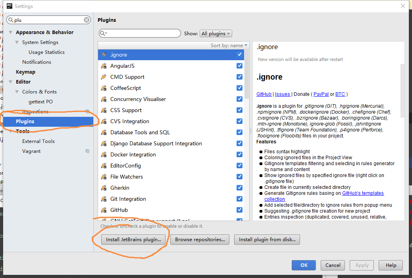Toggle the Docker integration checkbox
Screen dimensions: 412x278
click(x=239, y=154)
